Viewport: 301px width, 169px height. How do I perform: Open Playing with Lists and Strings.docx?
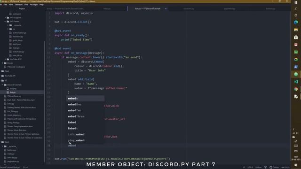click(22, 119)
